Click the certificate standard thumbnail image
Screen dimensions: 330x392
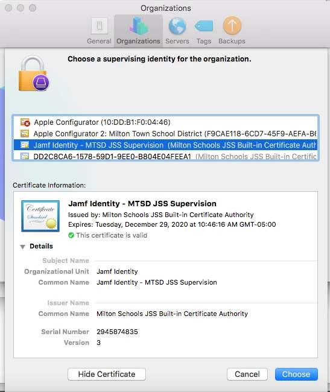pos(40,216)
